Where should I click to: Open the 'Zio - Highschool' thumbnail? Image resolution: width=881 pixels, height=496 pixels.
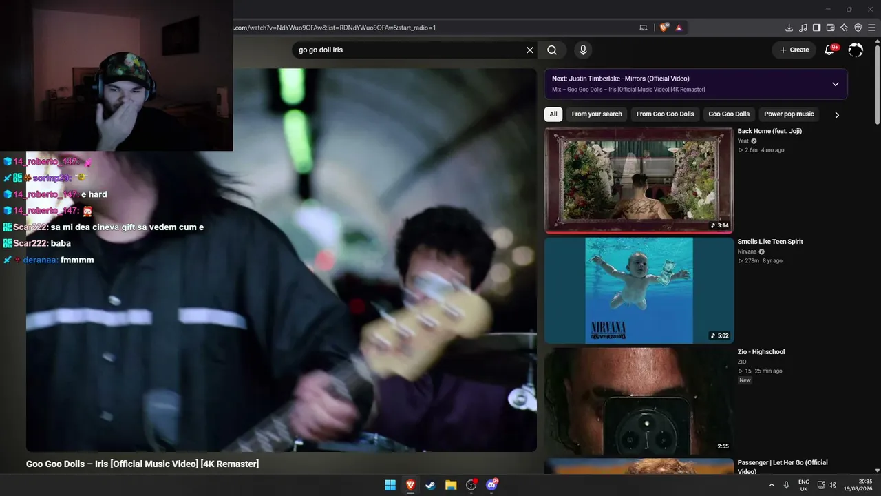pos(639,401)
